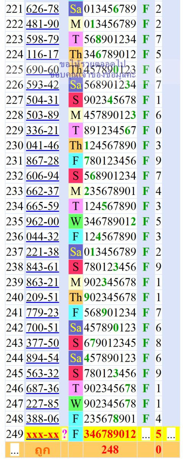
Task: Open the 962-00 link in row 235
Action: [x=43, y=221]
